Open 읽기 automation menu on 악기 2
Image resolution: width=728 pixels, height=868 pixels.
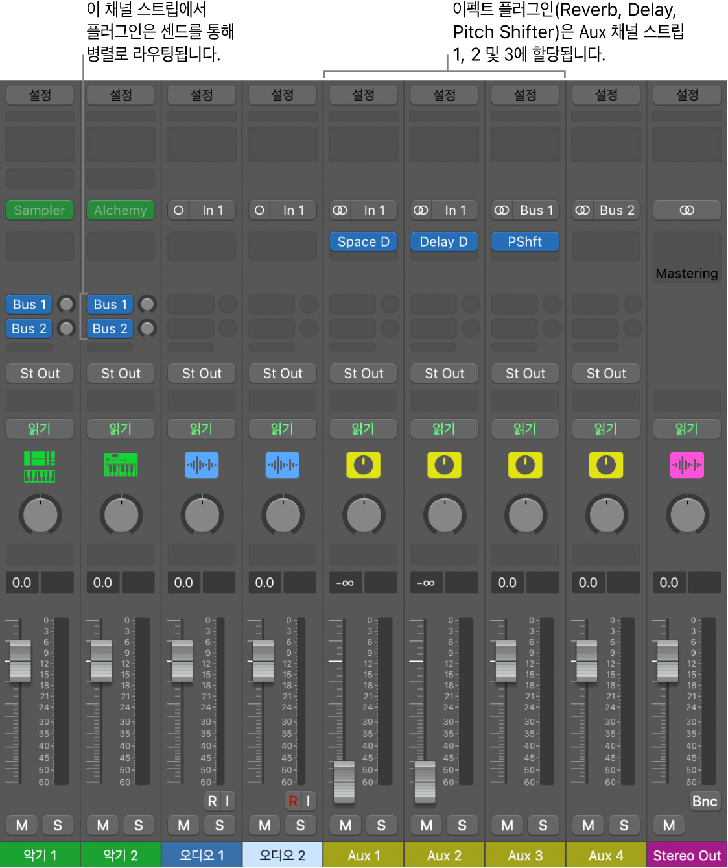coord(121,428)
